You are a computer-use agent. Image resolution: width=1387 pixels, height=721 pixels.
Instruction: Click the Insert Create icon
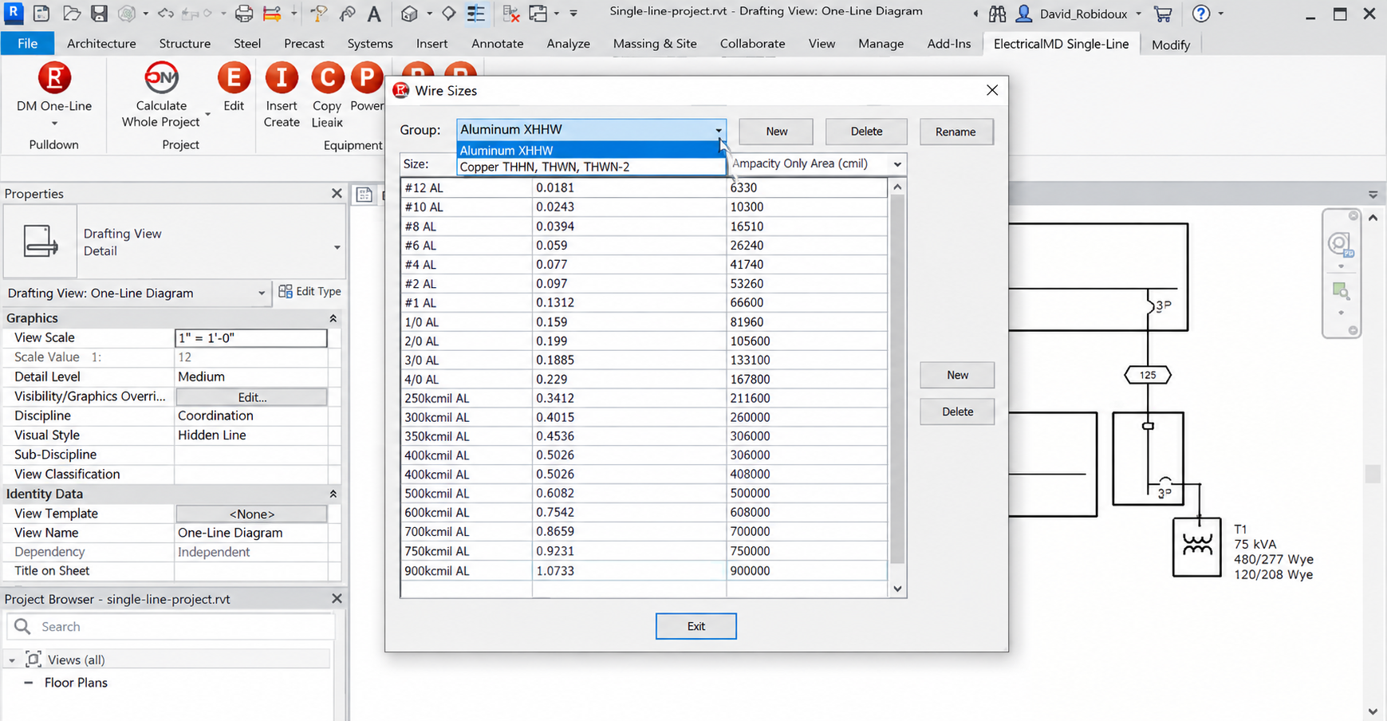[x=282, y=95]
